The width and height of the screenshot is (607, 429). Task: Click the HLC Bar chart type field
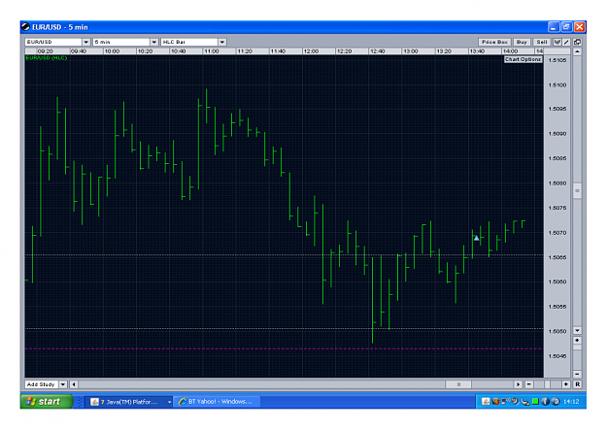[x=189, y=42]
